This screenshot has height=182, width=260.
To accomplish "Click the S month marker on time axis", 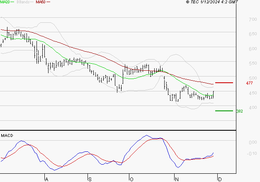I will 90,180.
